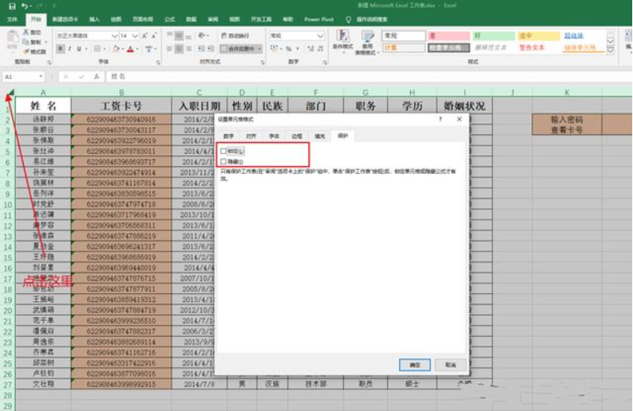The height and width of the screenshot is (411, 633).
Task: Open Conditional Formatting (条件格式)
Action: coord(343,42)
